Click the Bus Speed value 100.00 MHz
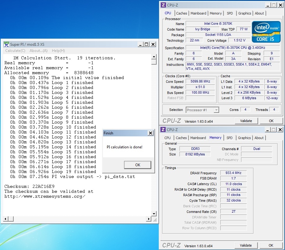 click(200, 93)
